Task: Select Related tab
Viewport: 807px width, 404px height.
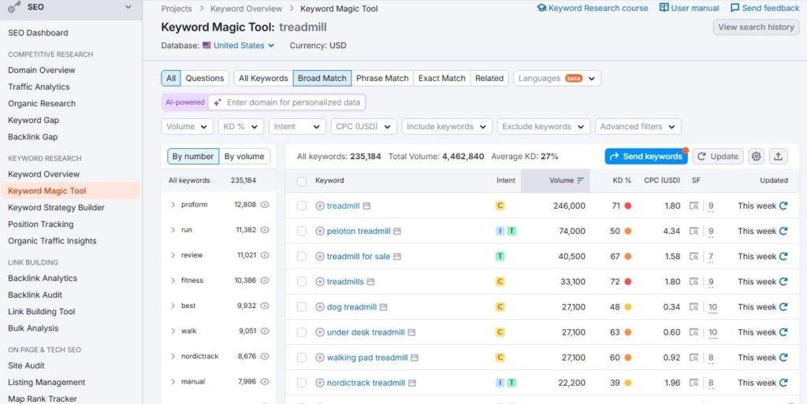Action: (489, 78)
